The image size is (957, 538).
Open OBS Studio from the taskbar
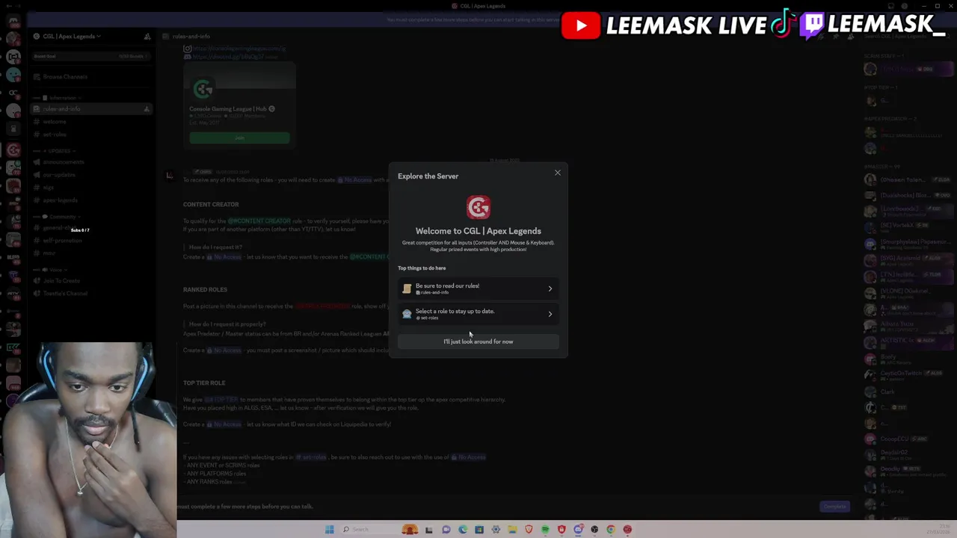[x=594, y=530]
